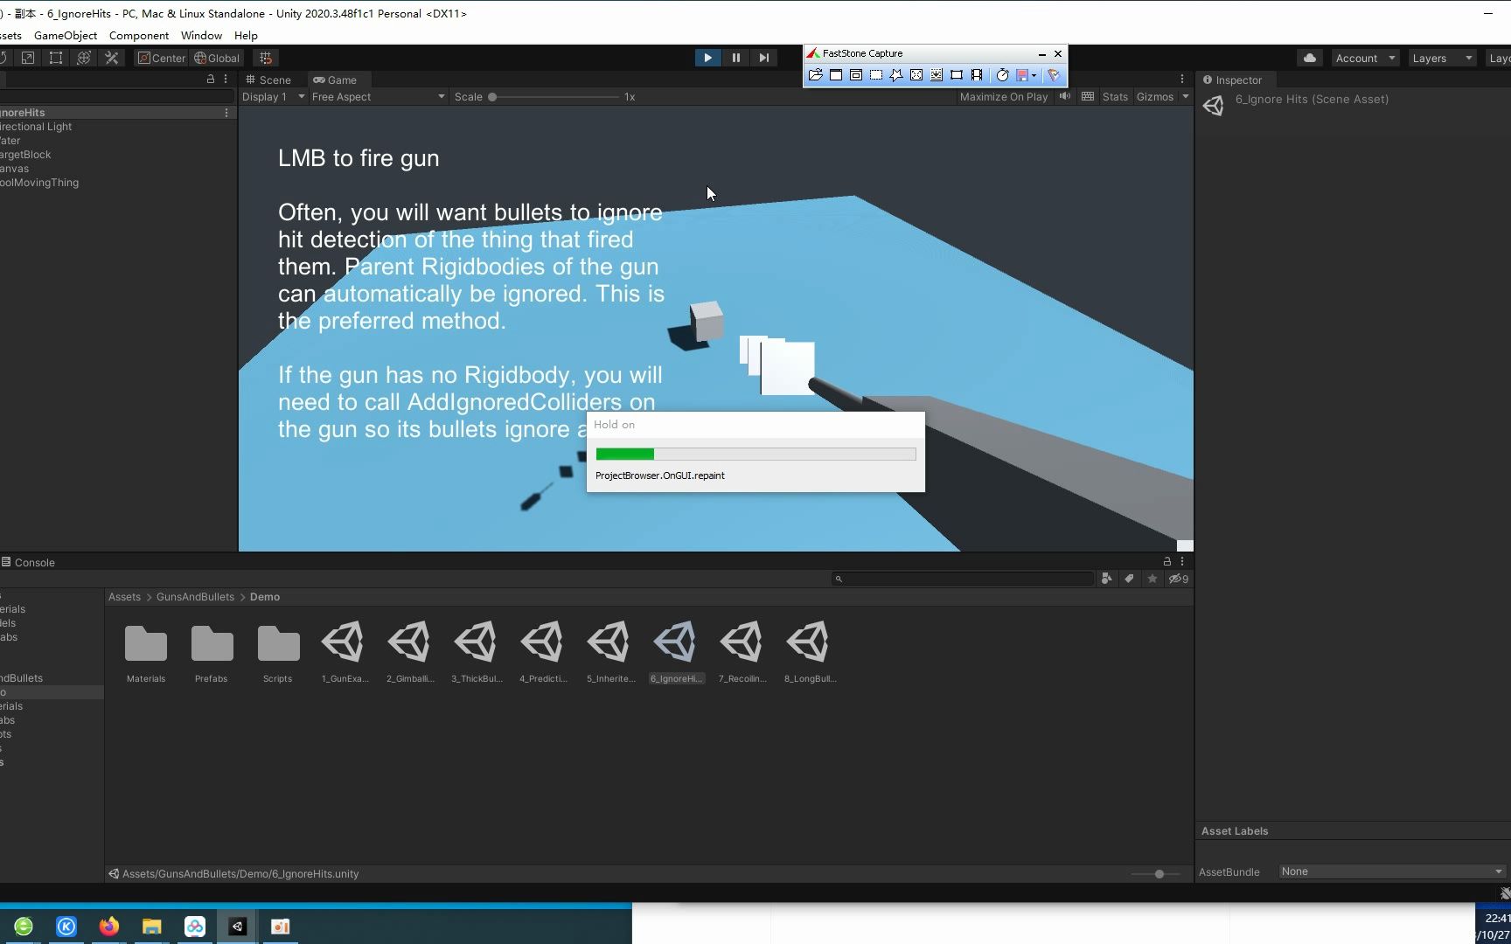Screen dimensions: 1511x944
Task: Toggle hidden console messages with eye icon
Action: (1179, 579)
